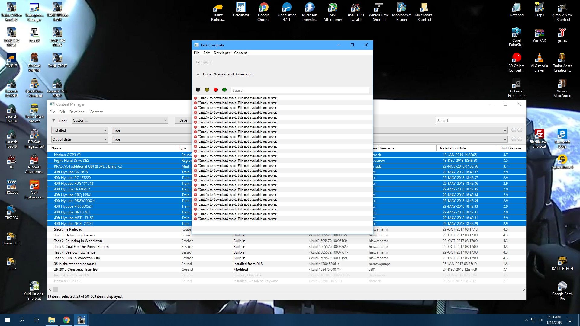Open File Explorer from the taskbar

[x=51, y=320]
